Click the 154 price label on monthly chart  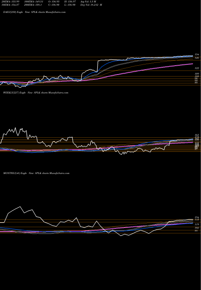pos(197,217)
